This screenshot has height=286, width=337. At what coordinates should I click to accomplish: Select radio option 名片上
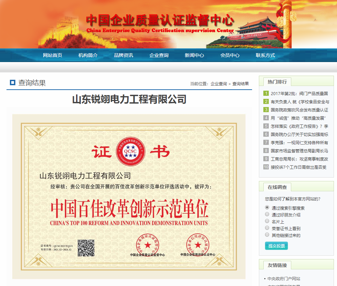[x=267, y=221]
